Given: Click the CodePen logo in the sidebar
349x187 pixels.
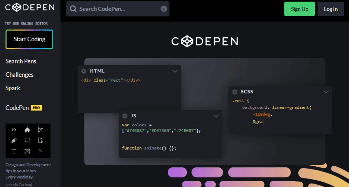Looking at the screenshot, I should click(29, 7).
